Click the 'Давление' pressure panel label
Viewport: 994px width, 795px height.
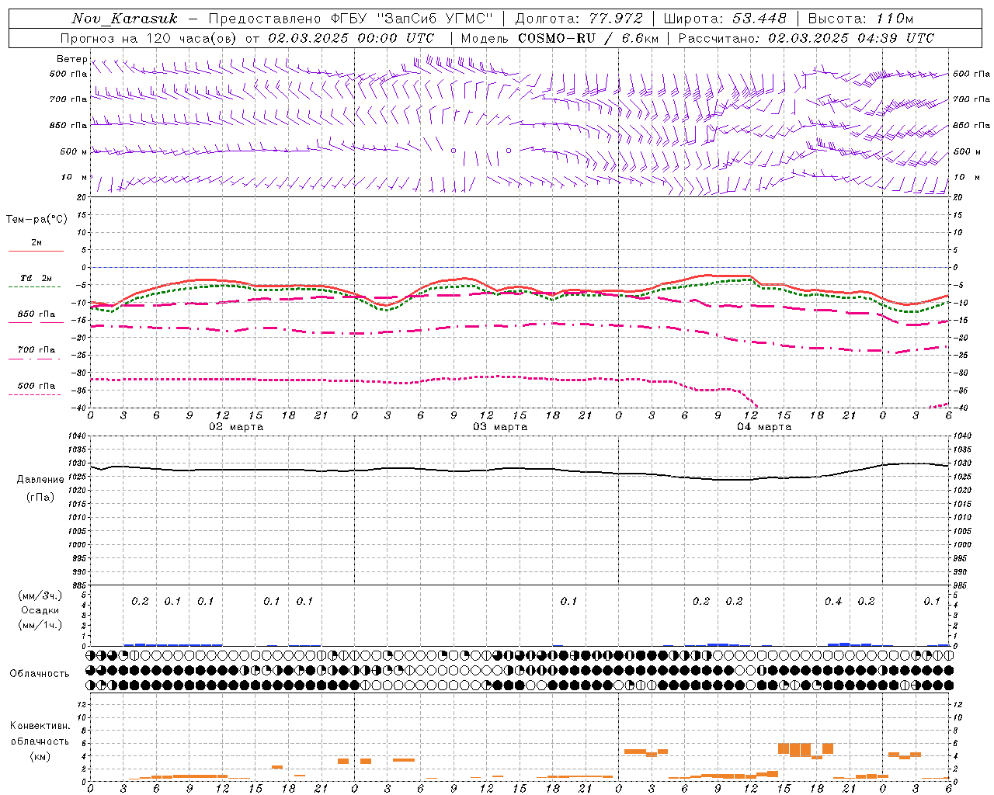[40, 480]
